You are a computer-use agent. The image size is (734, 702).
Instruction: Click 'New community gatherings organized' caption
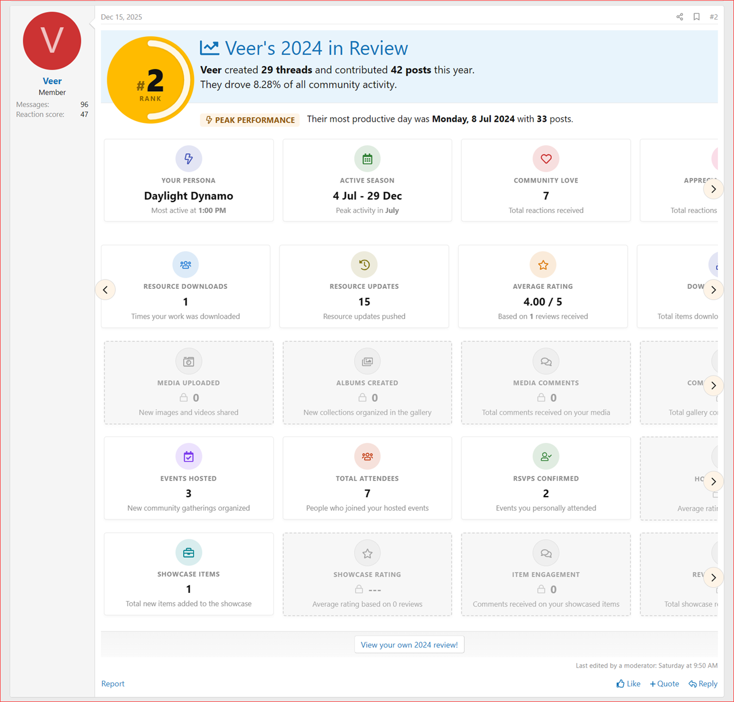point(188,508)
